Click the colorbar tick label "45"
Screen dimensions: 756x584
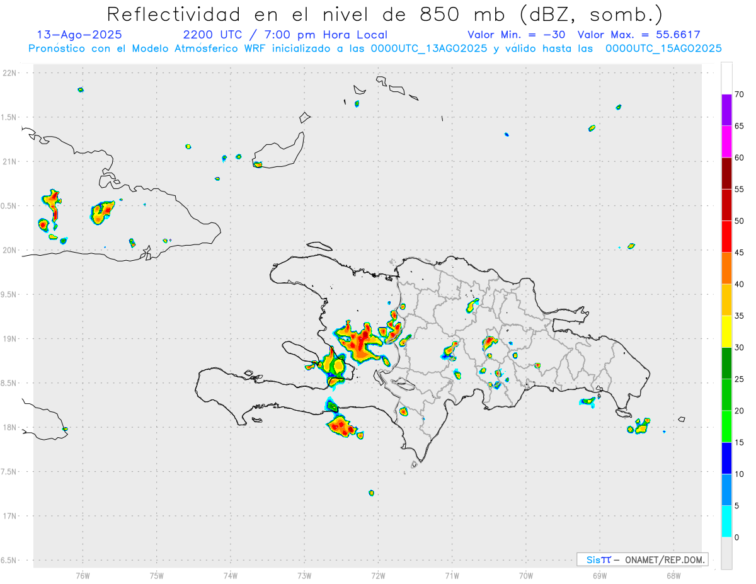[x=739, y=253]
